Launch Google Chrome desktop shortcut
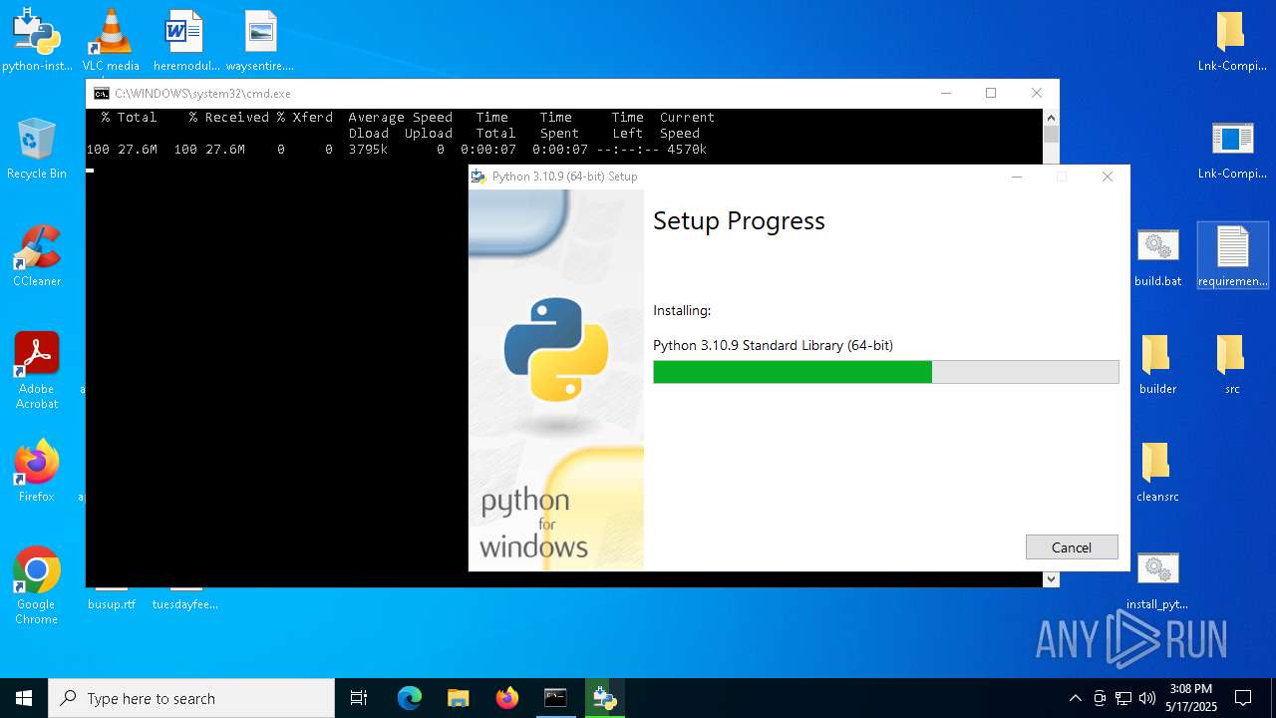This screenshot has width=1276, height=718. 37,585
